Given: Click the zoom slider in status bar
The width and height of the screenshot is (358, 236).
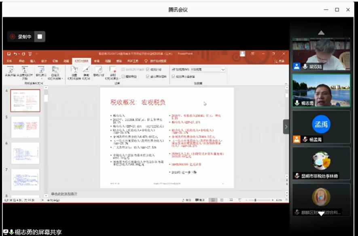Looking at the screenshot, I should tap(256, 200).
